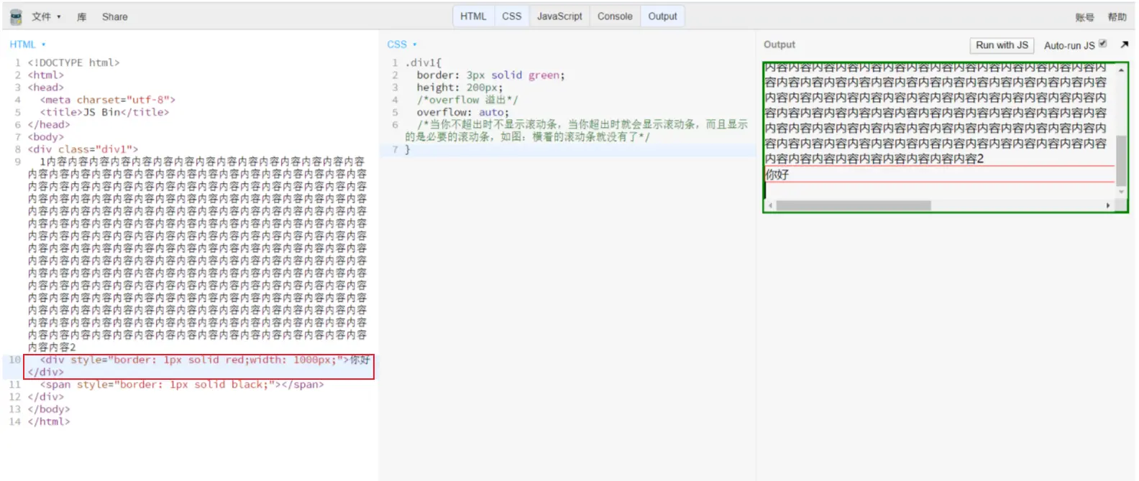1139x481 pixels.
Task: Pop out the output with arrow icon
Action: coord(1125,45)
